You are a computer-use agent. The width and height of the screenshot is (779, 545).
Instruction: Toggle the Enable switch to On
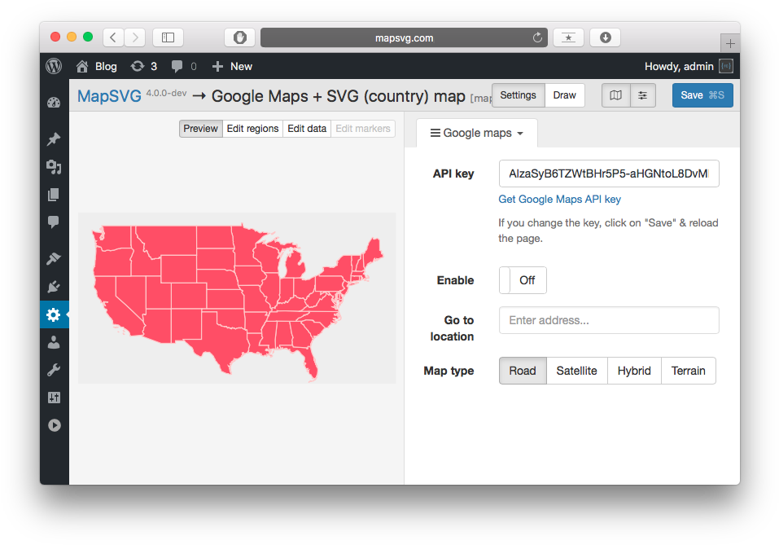pyautogui.click(x=523, y=280)
